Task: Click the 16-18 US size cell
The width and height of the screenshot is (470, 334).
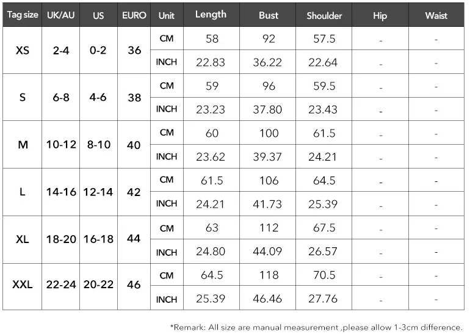Action: [x=98, y=239]
